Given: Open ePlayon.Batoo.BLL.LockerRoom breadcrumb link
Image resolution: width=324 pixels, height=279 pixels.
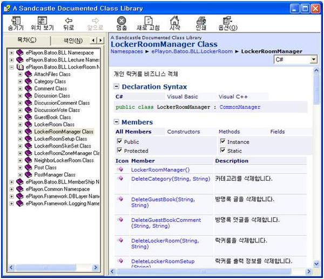Looking at the screenshot, I should click(x=192, y=51).
